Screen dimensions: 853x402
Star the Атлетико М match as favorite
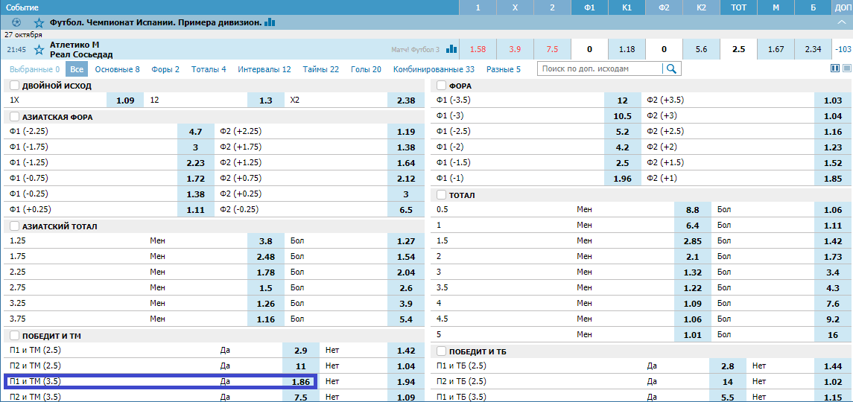[39, 49]
